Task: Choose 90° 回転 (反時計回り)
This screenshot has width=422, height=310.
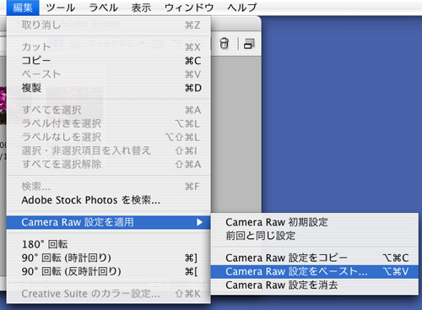Action: (x=109, y=271)
